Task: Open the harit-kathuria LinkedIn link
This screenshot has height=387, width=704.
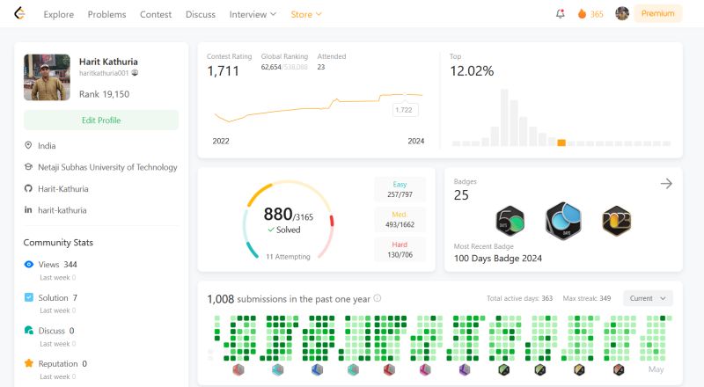Action: (62, 210)
